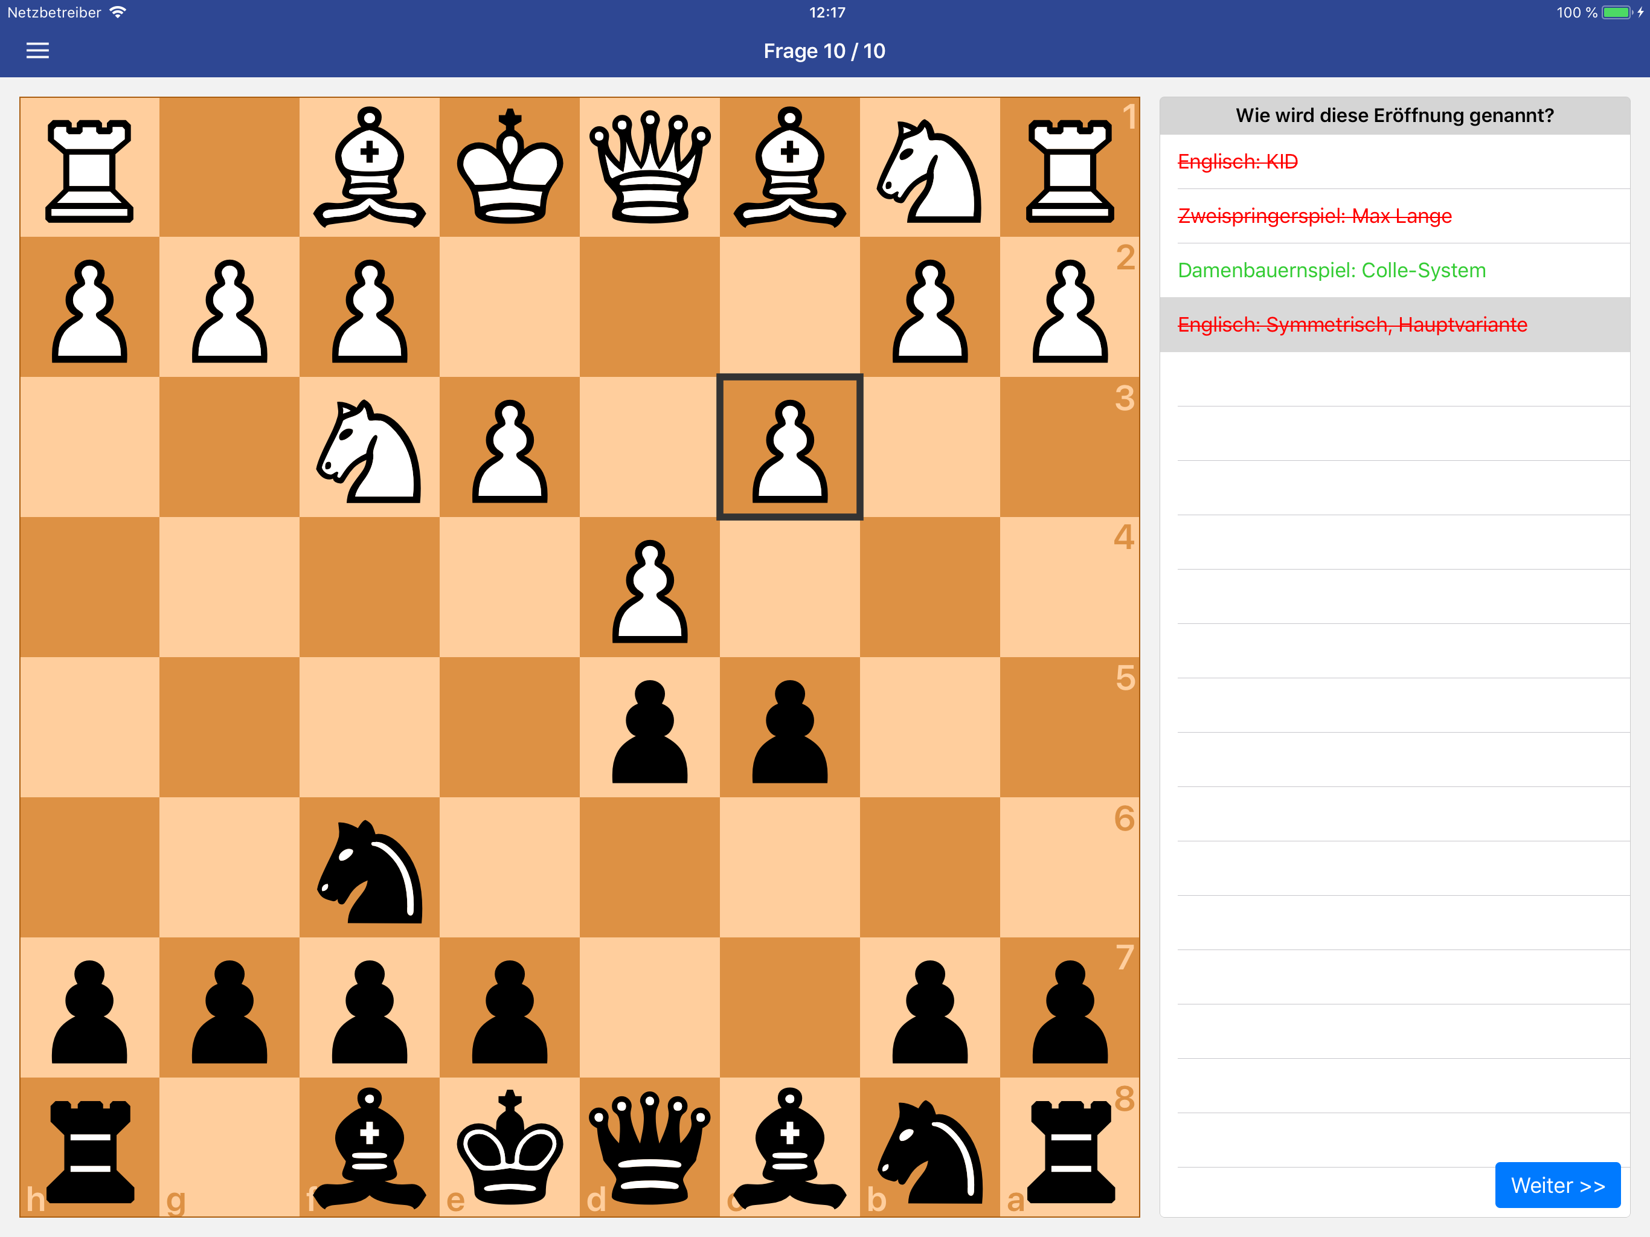The image size is (1650, 1237).
Task: Click the white knight on f3
Action: [369, 447]
